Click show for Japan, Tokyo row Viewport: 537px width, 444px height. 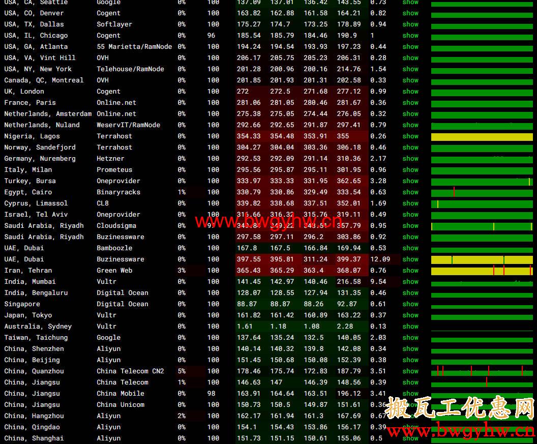410,315
